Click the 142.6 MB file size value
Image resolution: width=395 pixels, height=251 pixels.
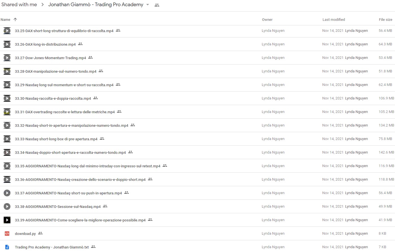pyautogui.click(x=386, y=152)
